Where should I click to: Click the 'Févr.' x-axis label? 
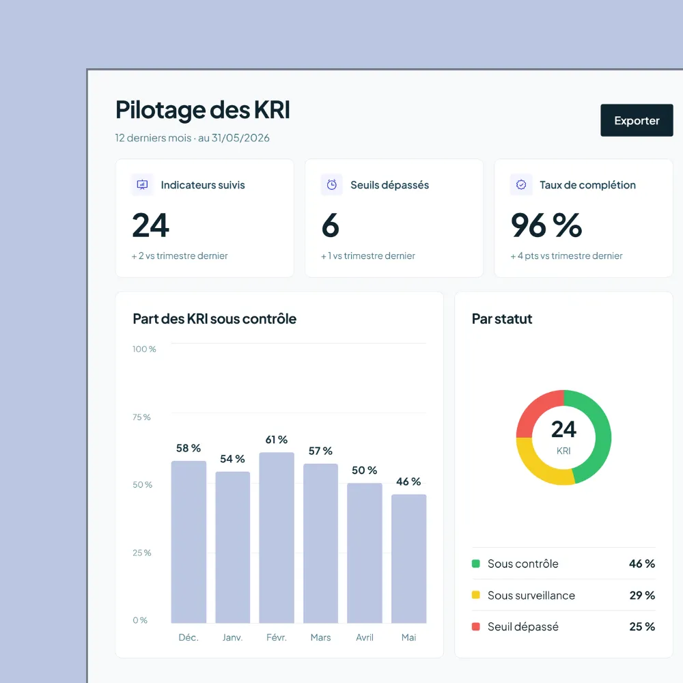[x=277, y=637]
